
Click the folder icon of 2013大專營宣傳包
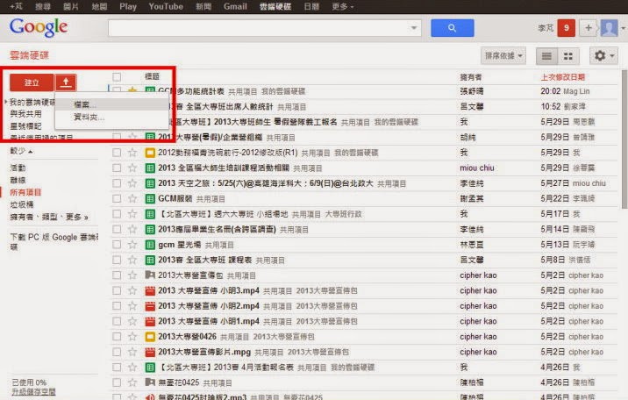[150, 275]
